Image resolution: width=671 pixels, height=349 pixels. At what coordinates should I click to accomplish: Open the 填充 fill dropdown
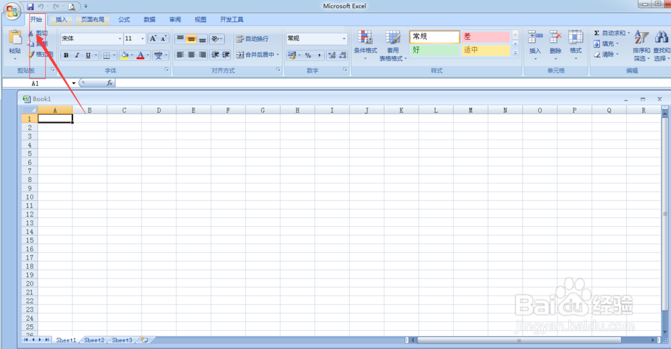606,44
